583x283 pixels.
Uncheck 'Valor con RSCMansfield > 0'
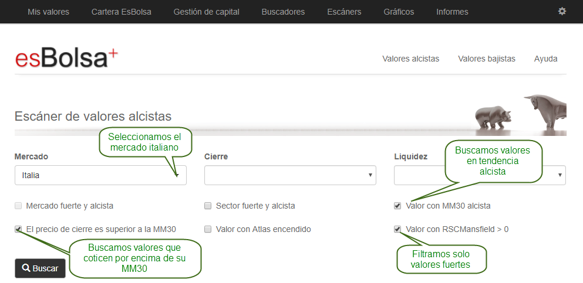click(x=397, y=229)
